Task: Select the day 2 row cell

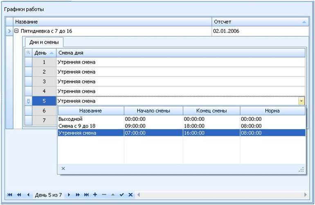Action: pyautogui.click(x=44, y=71)
